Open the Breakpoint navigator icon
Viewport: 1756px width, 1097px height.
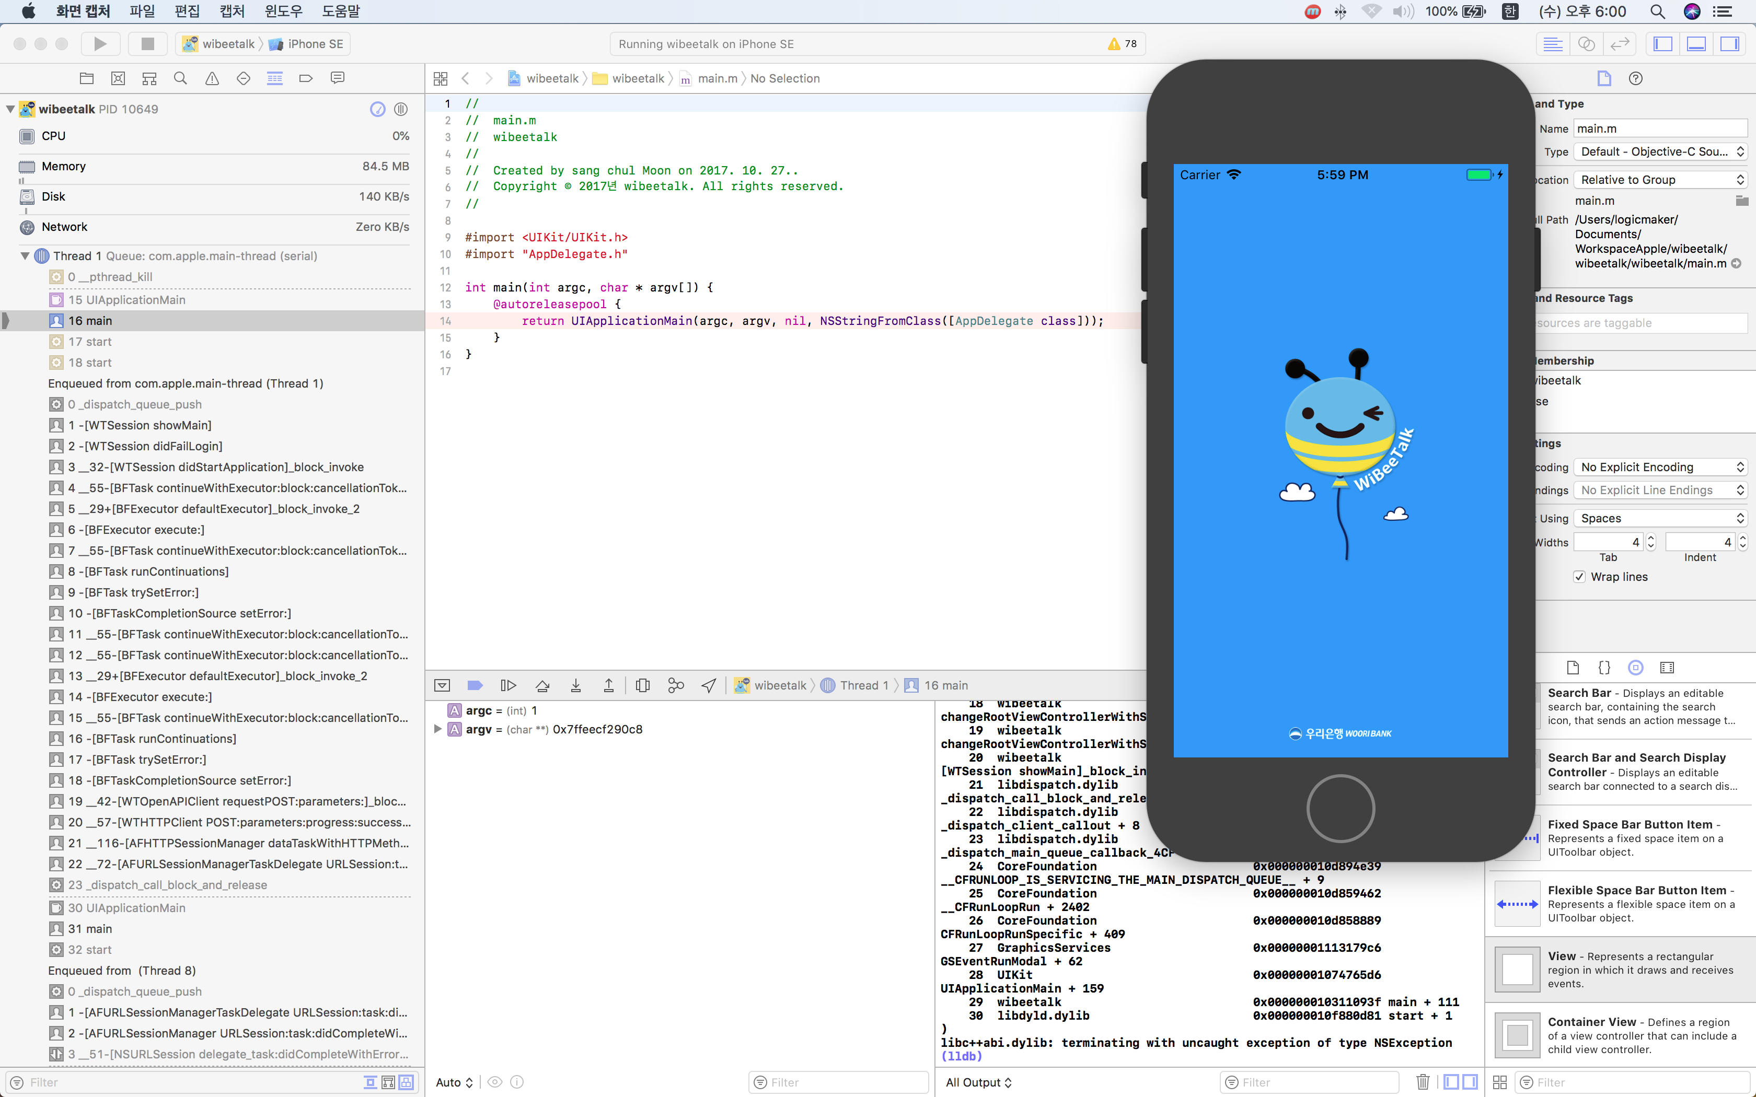(x=306, y=78)
